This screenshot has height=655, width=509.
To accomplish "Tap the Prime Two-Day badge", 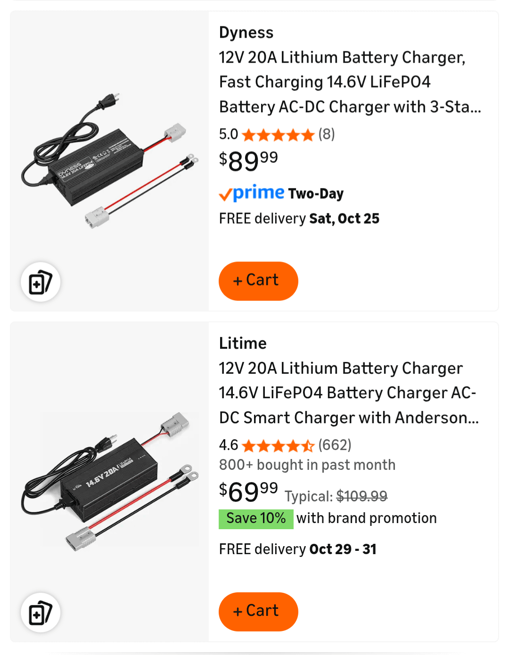I will [x=281, y=193].
